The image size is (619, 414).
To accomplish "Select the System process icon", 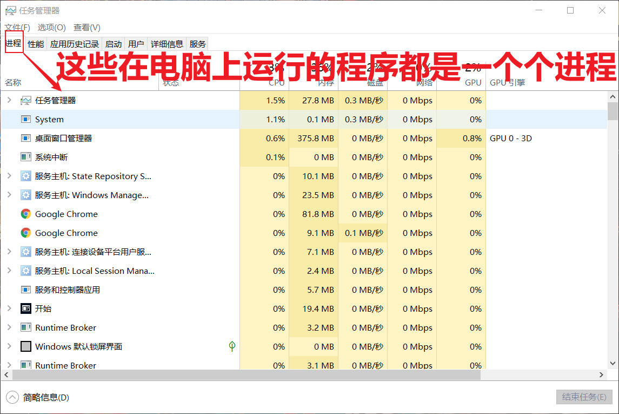I will point(25,119).
